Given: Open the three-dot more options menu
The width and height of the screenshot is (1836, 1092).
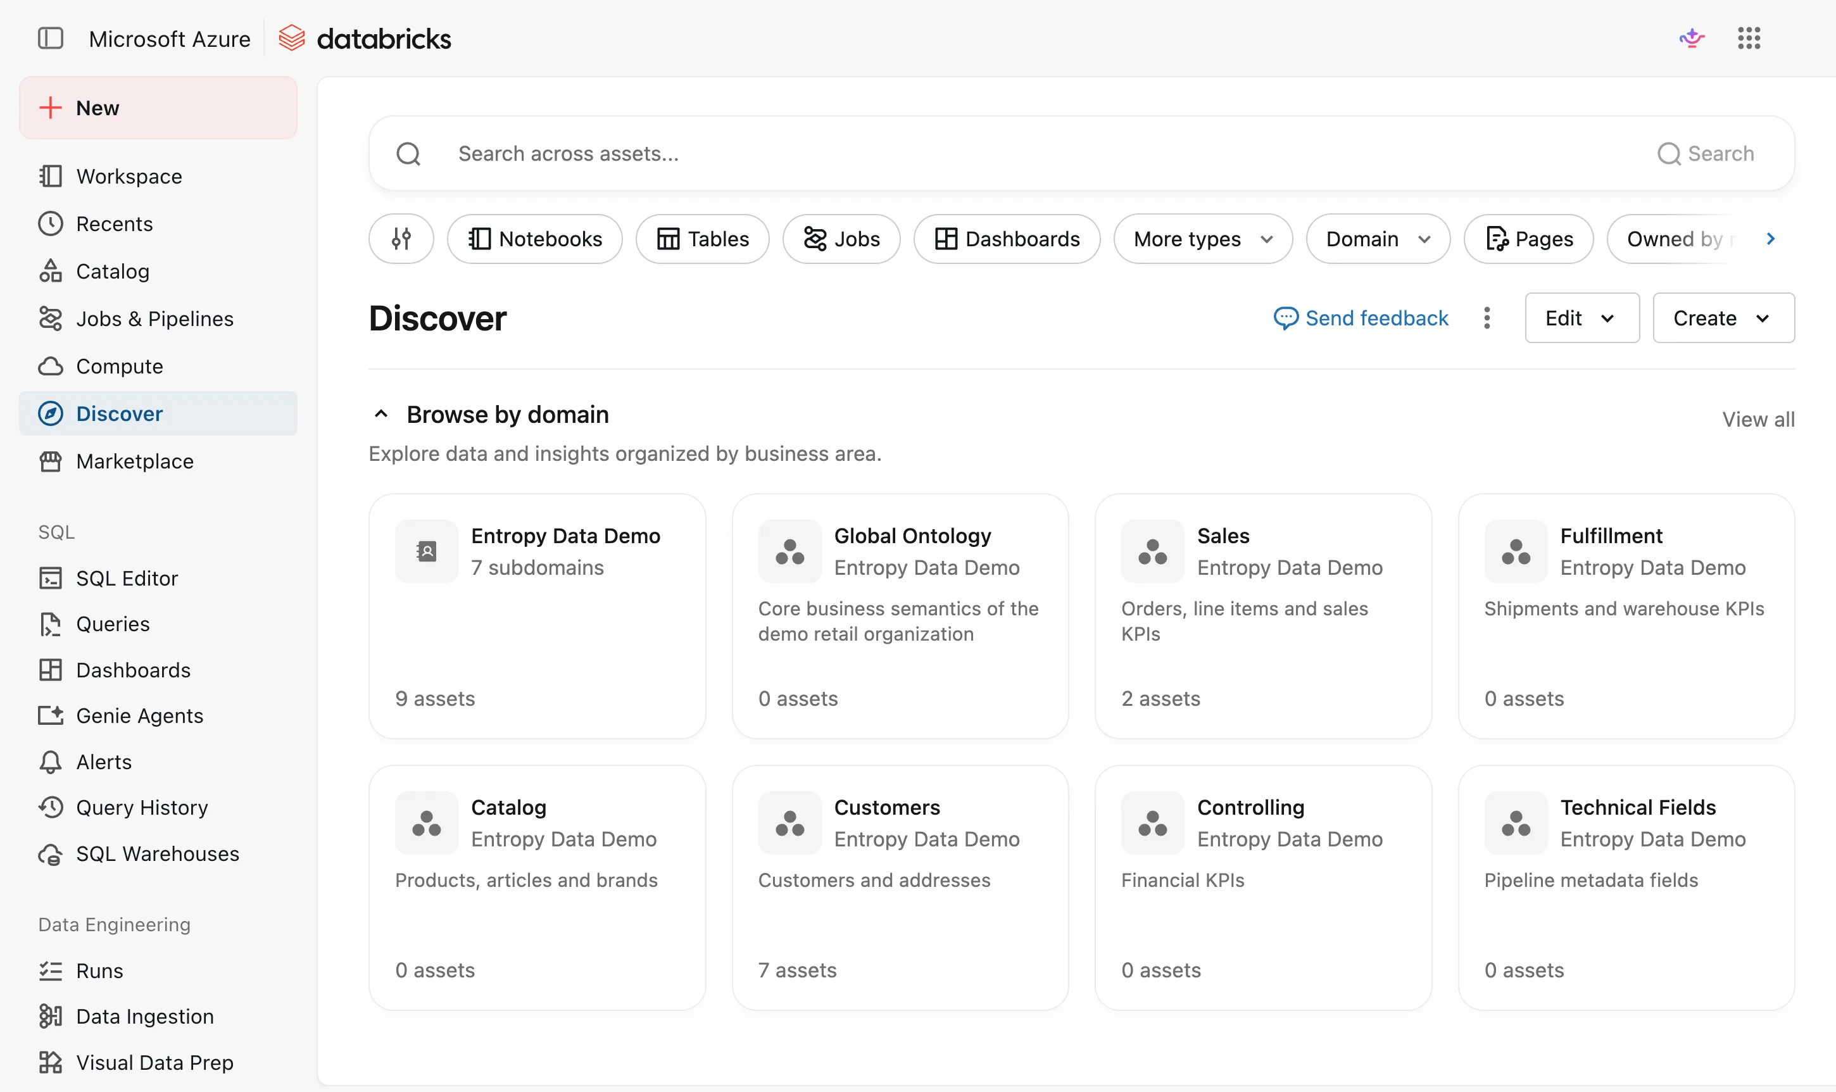Looking at the screenshot, I should [1487, 318].
